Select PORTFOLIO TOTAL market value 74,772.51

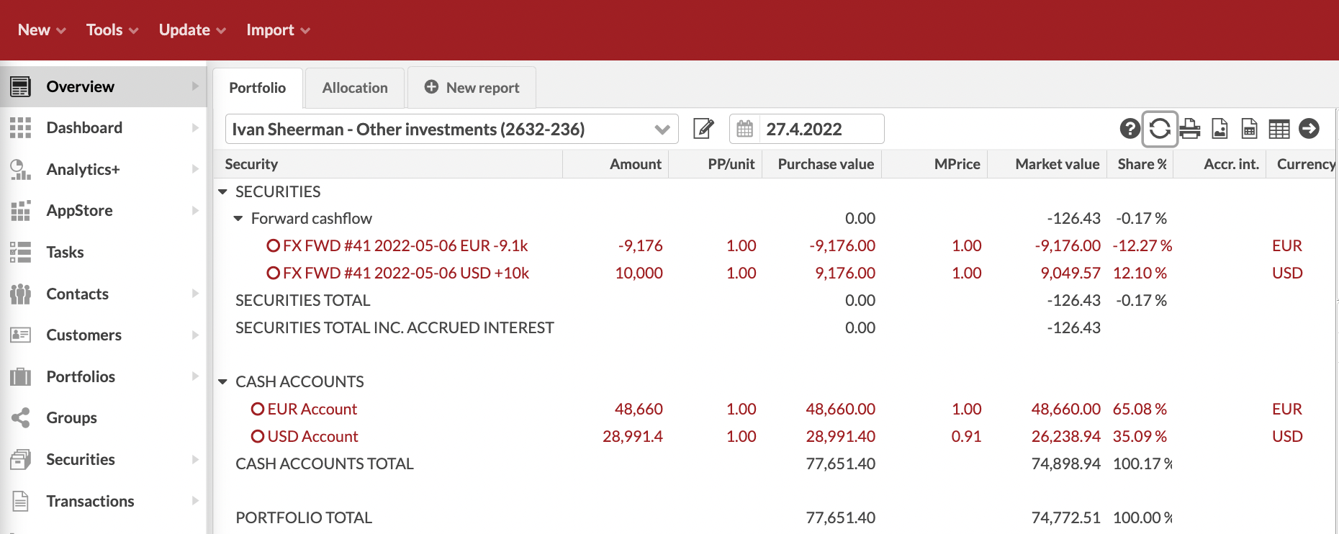(x=1065, y=517)
